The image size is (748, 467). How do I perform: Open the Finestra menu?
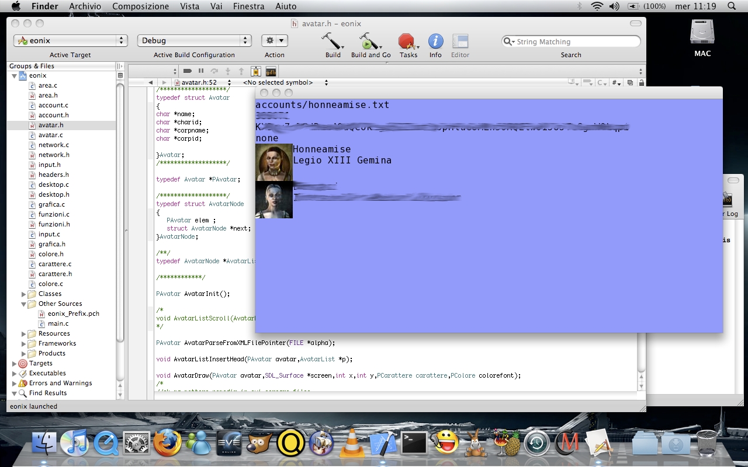(x=248, y=6)
